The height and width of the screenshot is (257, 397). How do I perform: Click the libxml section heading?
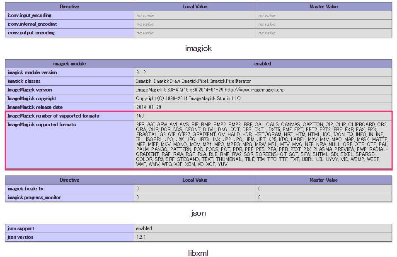coord(198,253)
